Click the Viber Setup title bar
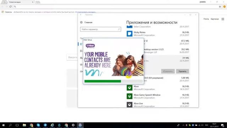Viewport: 227px width, 128px height. pyautogui.click(x=113, y=40)
